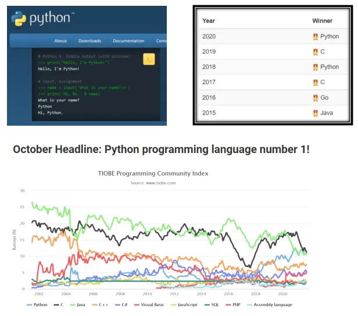
Task: Open the About menu on python.org
Action: [60, 41]
